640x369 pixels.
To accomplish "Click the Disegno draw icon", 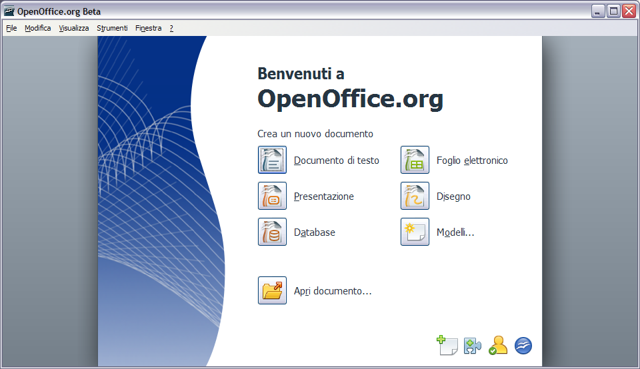I will pos(415,196).
